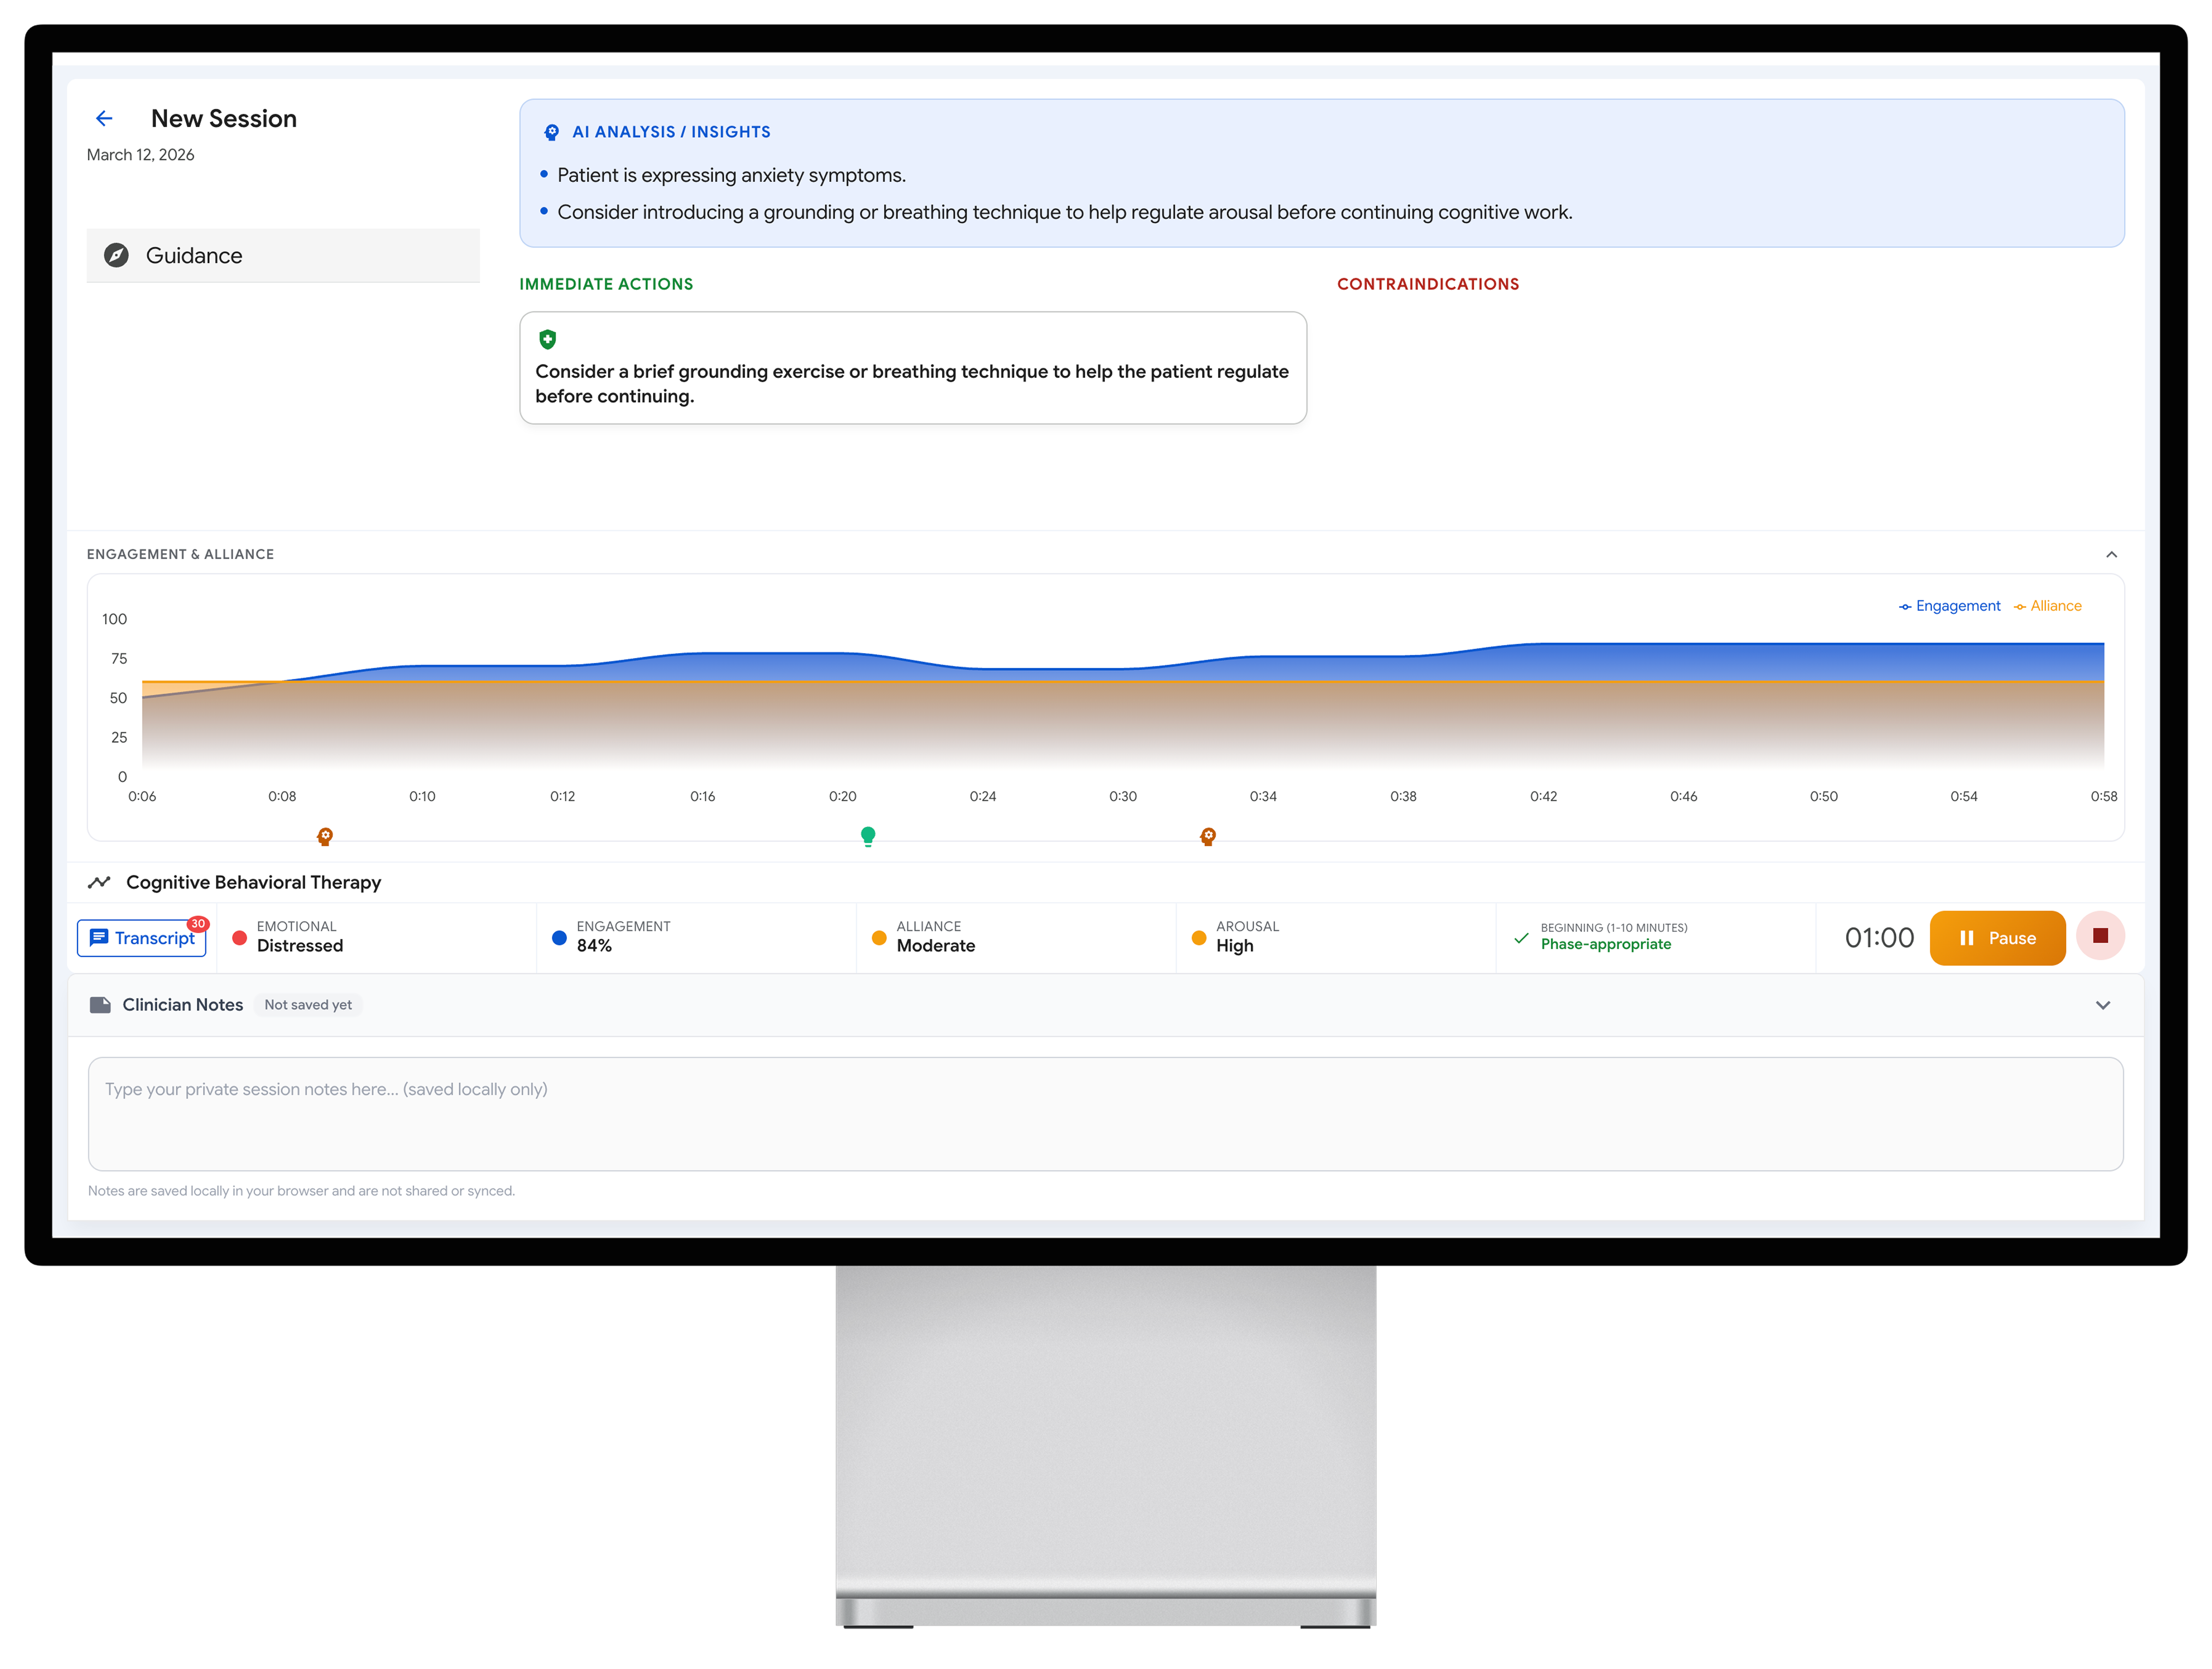2212x1669 pixels.
Task: Click the '84%' engagement value
Action: tap(594, 946)
